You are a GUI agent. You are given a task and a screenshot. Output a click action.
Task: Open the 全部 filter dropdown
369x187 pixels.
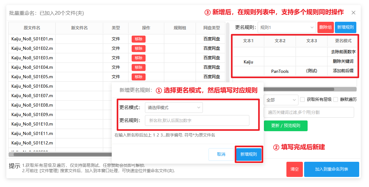[281, 100]
